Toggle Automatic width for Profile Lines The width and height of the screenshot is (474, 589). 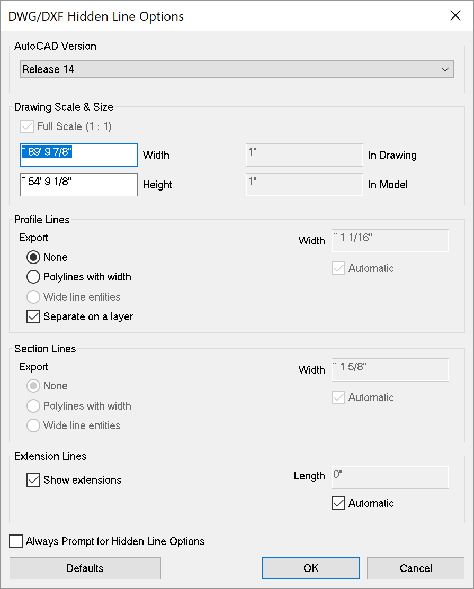[338, 268]
